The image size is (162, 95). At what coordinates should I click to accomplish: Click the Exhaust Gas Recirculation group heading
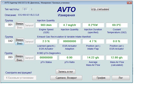point(64,37)
